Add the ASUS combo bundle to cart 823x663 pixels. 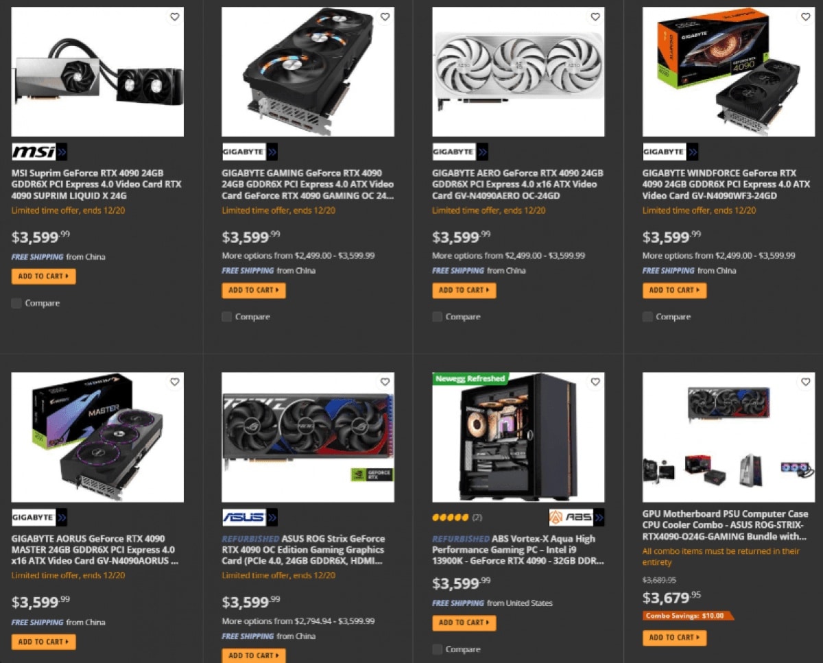[x=674, y=638]
